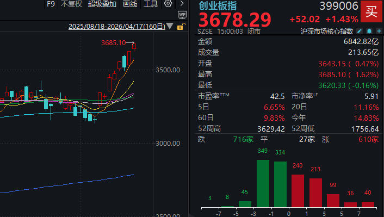Toggle the orange chart lock icon
Image resolution: width=384 pixels, height=217 pixels.
pos(181,26)
